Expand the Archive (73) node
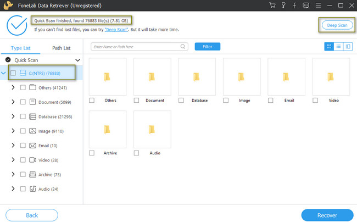The height and width of the screenshot is (222, 357). coord(13,174)
